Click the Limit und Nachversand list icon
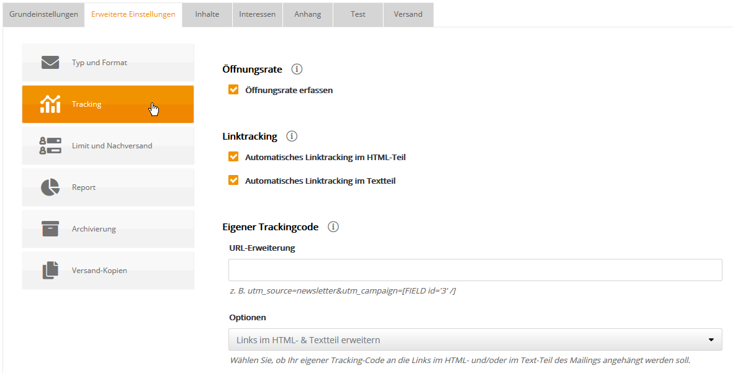Screen dimensions: 733x373 (50, 145)
